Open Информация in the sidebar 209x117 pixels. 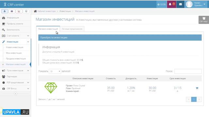pyautogui.click(x=15, y=18)
